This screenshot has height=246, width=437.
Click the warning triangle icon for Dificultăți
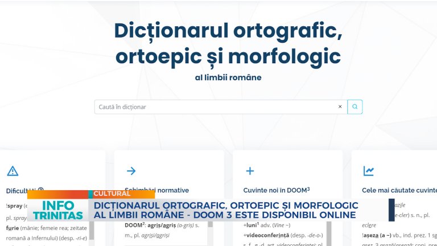(13, 171)
